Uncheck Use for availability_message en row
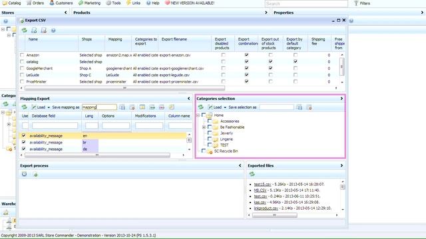426x239 pixels. pyautogui.click(x=24, y=135)
